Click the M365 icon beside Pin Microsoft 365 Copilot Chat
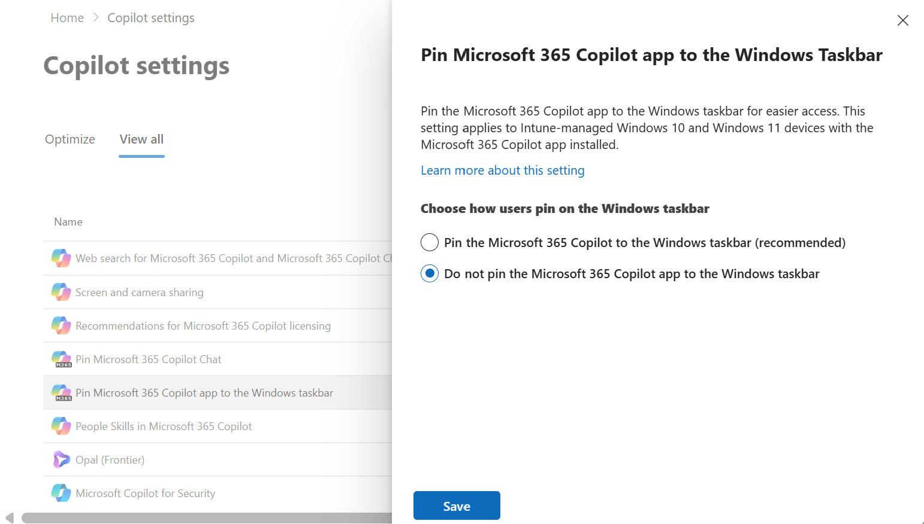The height and width of the screenshot is (524, 924). (x=61, y=359)
